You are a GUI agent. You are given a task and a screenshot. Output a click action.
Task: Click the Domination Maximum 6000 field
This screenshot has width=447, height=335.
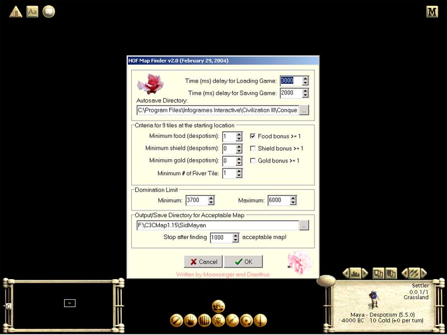point(279,200)
